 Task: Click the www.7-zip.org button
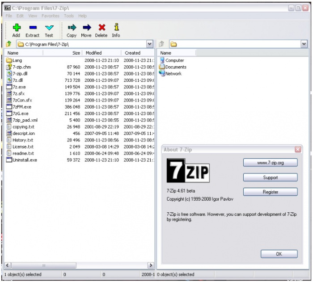(x=270, y=163)
